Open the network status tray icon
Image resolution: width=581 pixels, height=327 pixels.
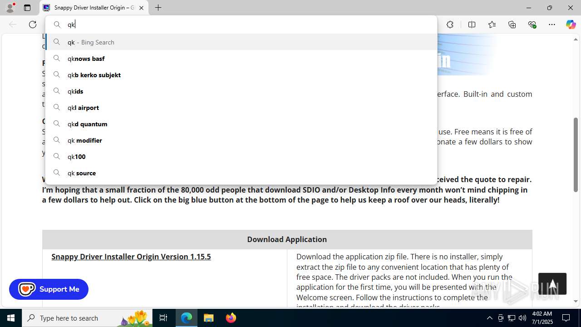tap(511, 318)
